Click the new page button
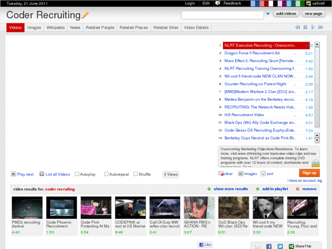This screenshot has height=249, width=332. point(313,14)
